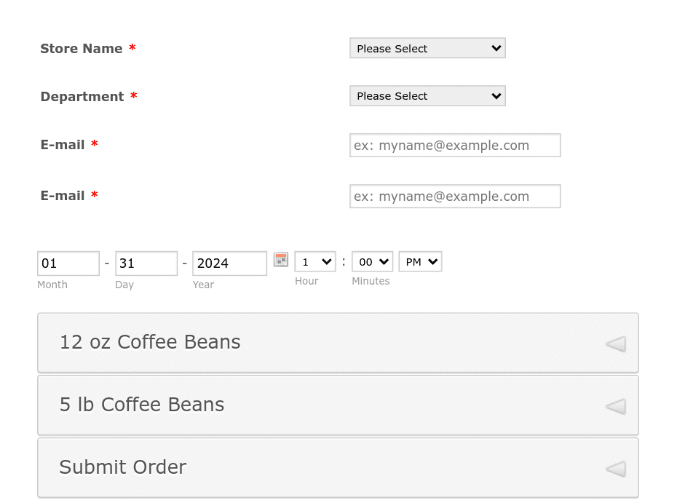The image size is (677, 500).
Task: Click the disclosure triangle on 12 oz Coffee Beans
Action: [x=615, y=343]
